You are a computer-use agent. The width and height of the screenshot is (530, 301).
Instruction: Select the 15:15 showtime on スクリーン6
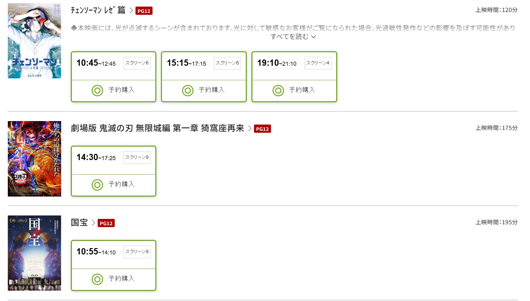pyautogui.click(x=186, y=63)
